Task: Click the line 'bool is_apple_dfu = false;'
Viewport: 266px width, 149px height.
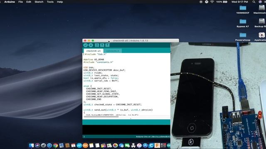Action: 101,78
